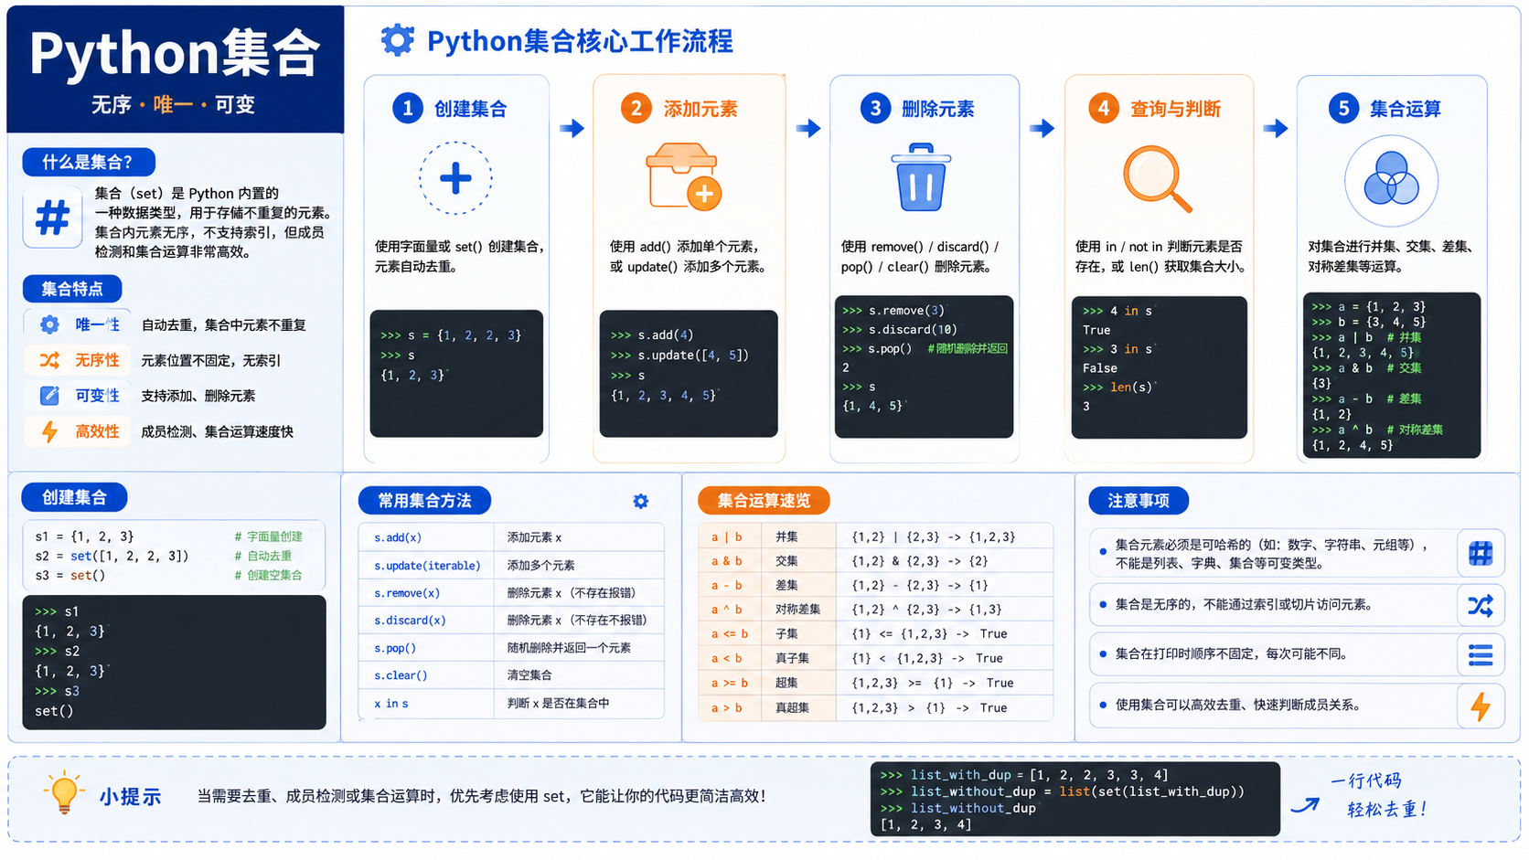1529x860 pixels.
Task: Click the lightning bolt icon beside 高效性
Action: pos(49,431)
